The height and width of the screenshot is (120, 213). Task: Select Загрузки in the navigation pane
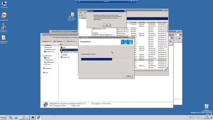coord(49,47)
